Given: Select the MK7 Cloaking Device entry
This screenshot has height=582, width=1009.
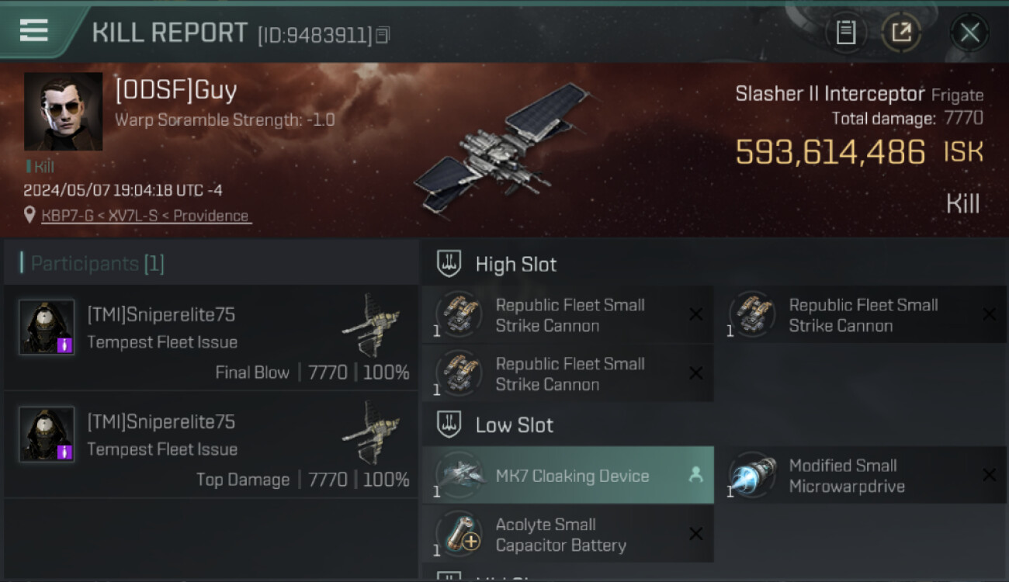Looking at the screenshot, I should 568,476.
